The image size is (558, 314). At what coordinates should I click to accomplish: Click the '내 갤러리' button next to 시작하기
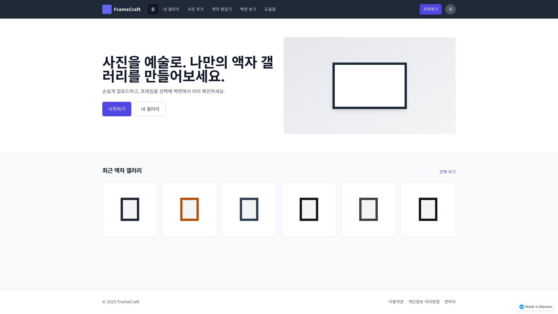coord(150,109)
